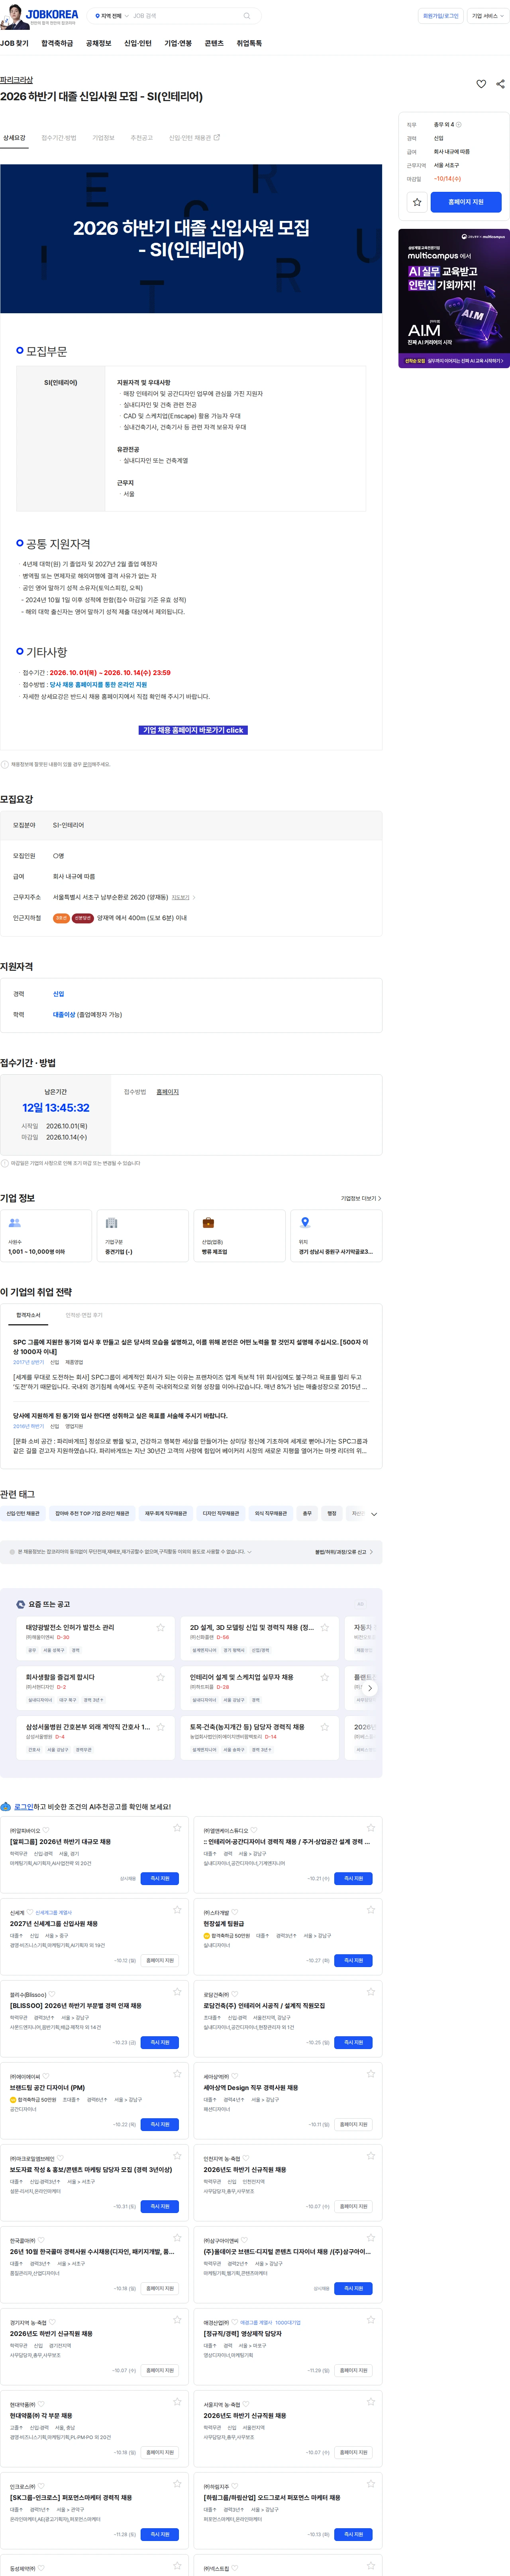Open 기업정보 더보기 arrow link
510x2576 pixels.
361,1198
